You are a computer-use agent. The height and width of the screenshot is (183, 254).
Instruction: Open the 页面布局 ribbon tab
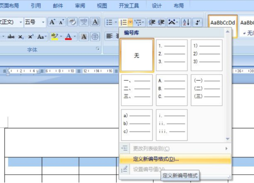point(9,6)
